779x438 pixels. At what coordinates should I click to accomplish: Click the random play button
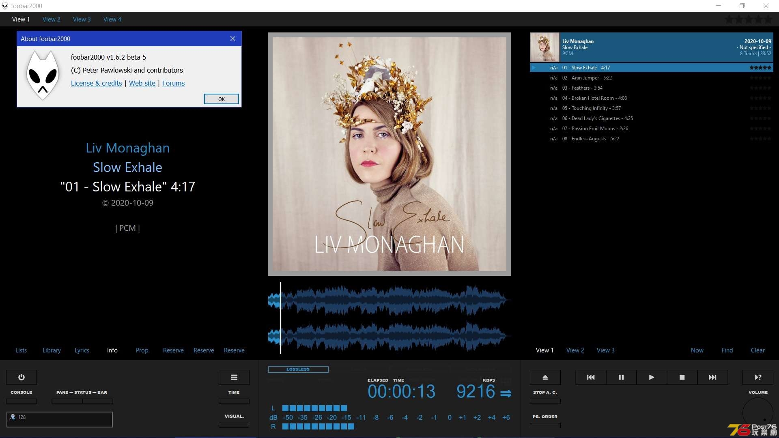(758, 377)
